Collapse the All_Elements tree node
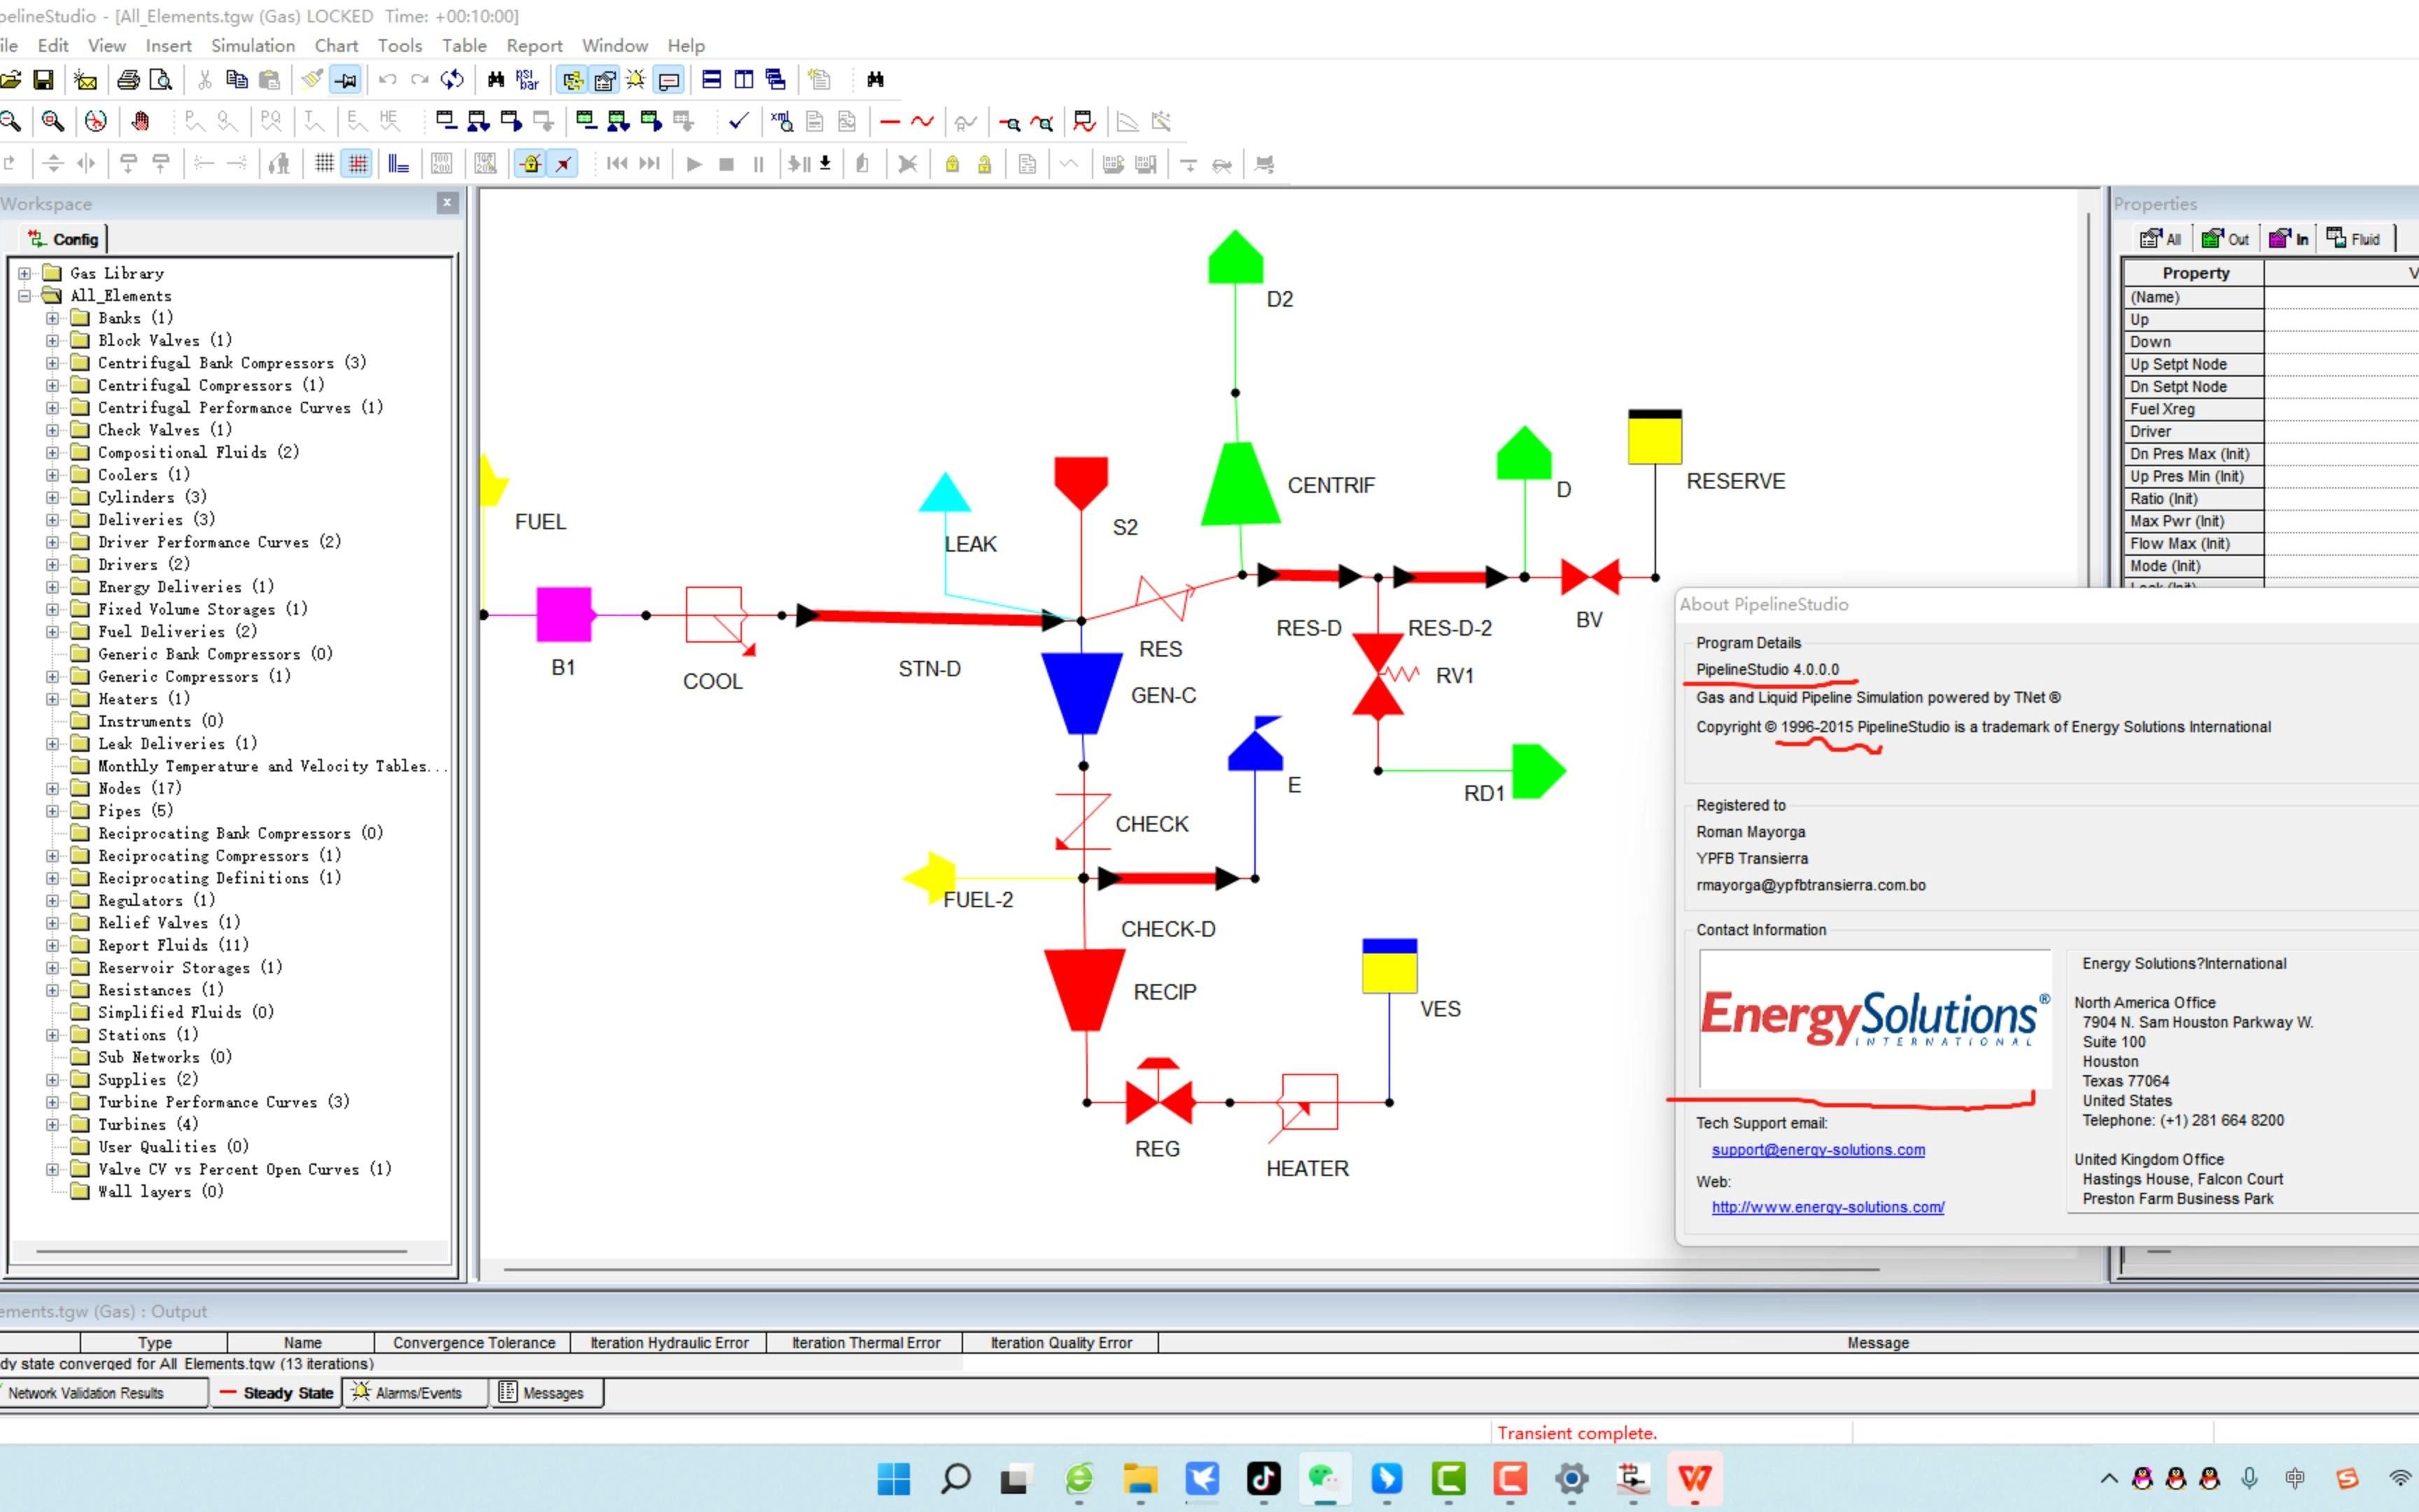The height and width of the screenshot is (1512, 2419). pyautogui.click(x=25, y=296)
